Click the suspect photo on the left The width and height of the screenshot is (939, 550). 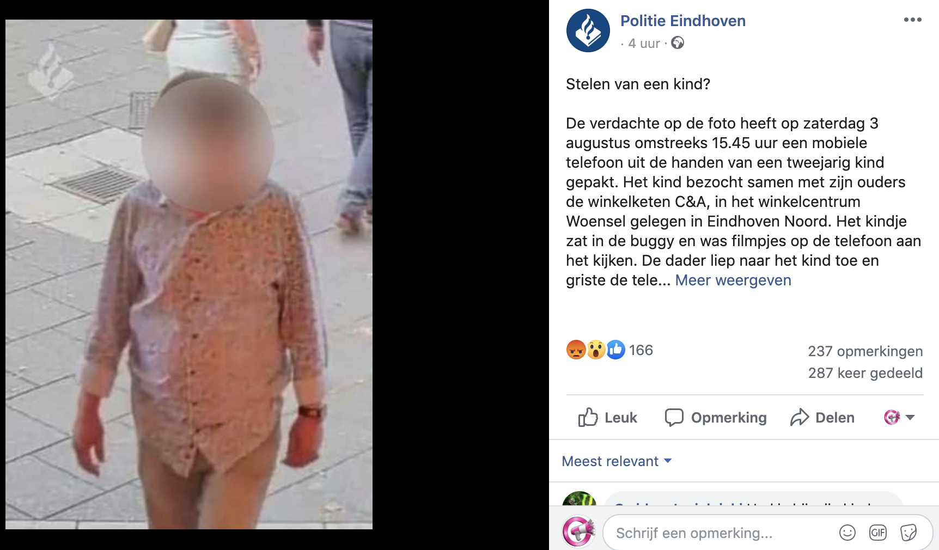(x=189, y=274)
